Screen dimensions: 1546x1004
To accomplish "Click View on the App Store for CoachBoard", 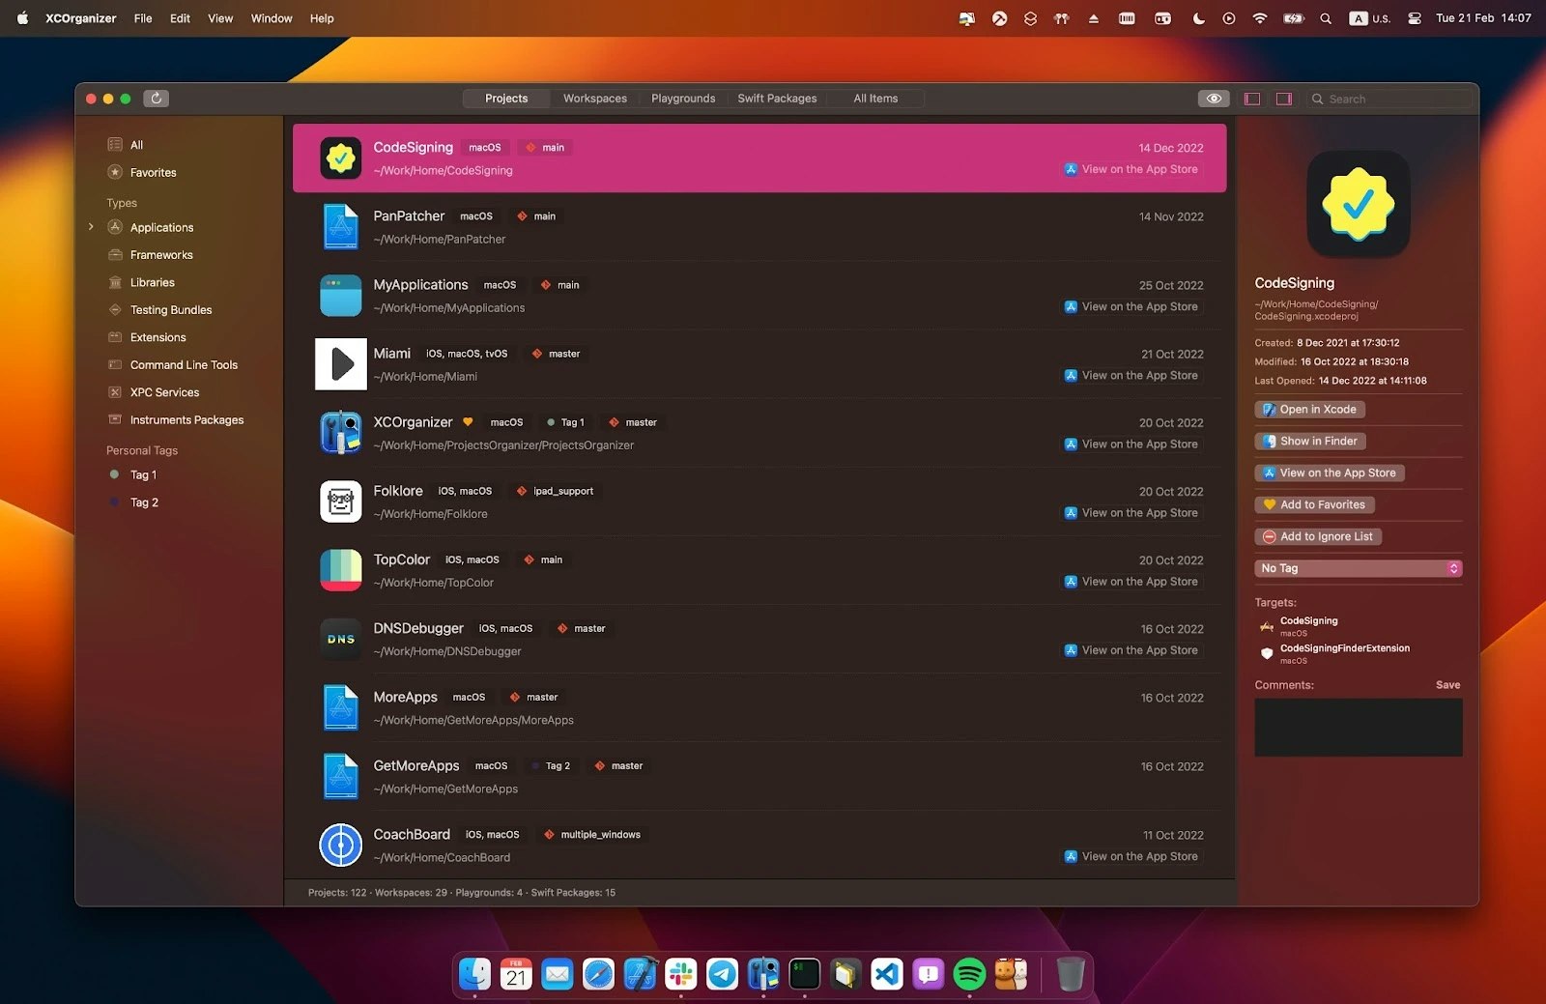I will click(x=1131, y=857).
